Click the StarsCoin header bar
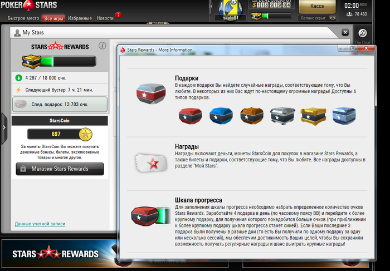The image size is (390, 271). coord(60,120)
